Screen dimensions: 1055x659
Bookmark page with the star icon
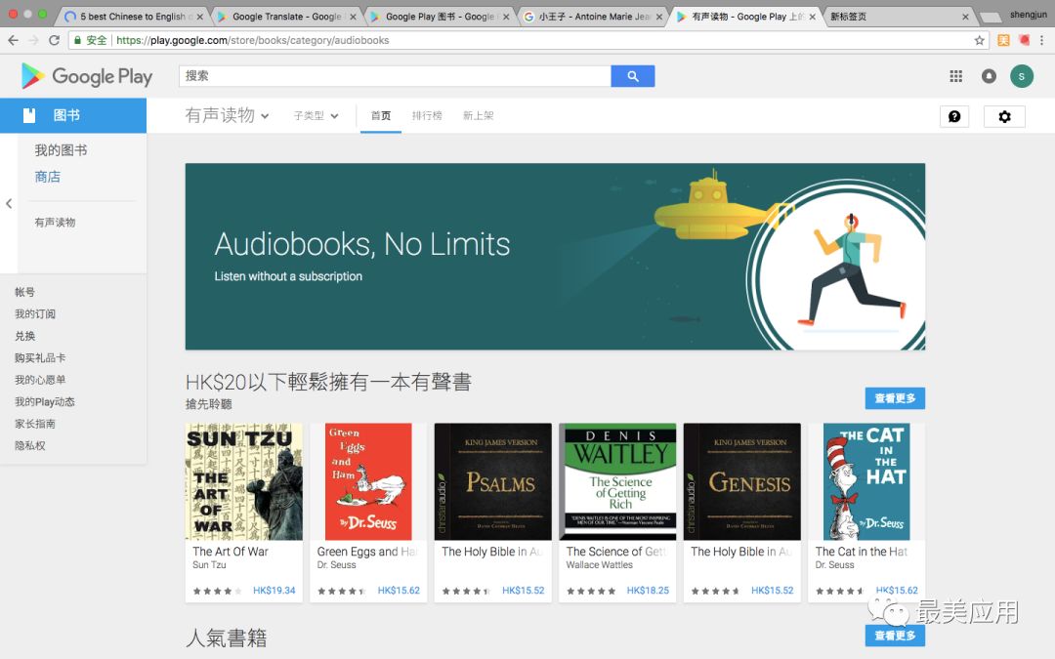[979, 40]
